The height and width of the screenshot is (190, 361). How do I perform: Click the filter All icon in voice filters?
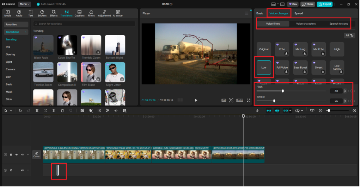349,36
